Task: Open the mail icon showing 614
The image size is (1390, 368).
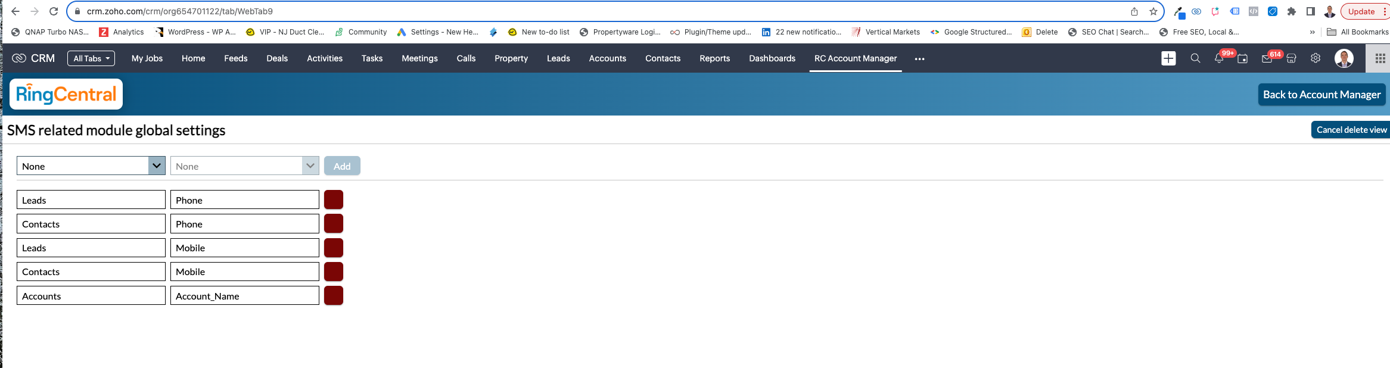Action: (x=1267, y=58)
